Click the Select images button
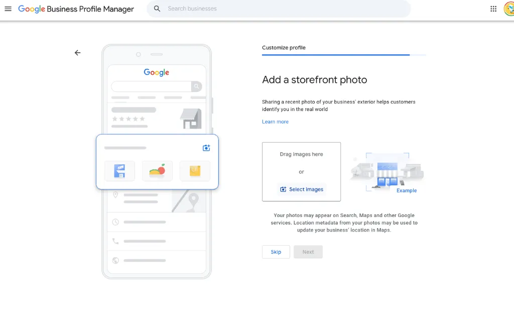This screenshot has width=514, height=319. click(x=301, y=189)
